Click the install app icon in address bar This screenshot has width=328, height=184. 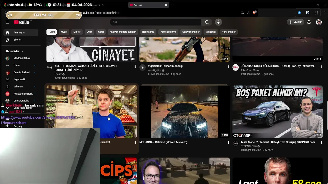[242, 13]
